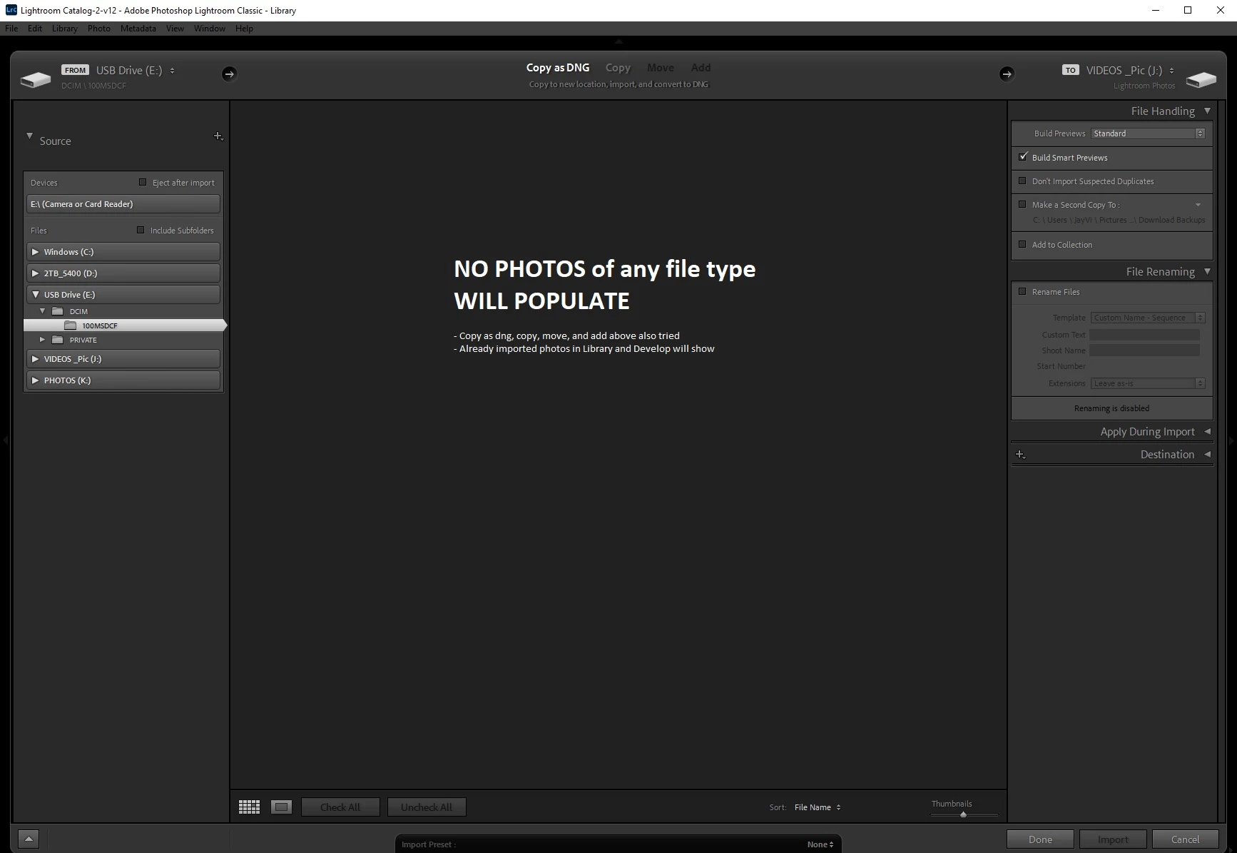Image resolution: width=1237 pixels, height=853 pixels.
Task: Select E:\ (Camera or Card Reader) device
Action: coord(123,204)
